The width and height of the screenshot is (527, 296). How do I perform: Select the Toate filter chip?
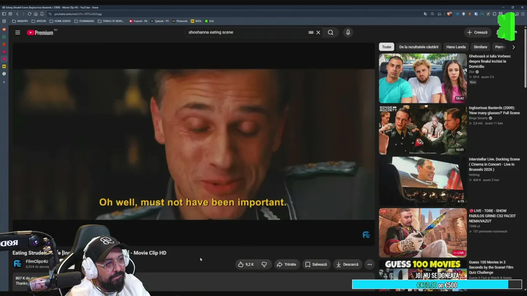tap(387, 47)
